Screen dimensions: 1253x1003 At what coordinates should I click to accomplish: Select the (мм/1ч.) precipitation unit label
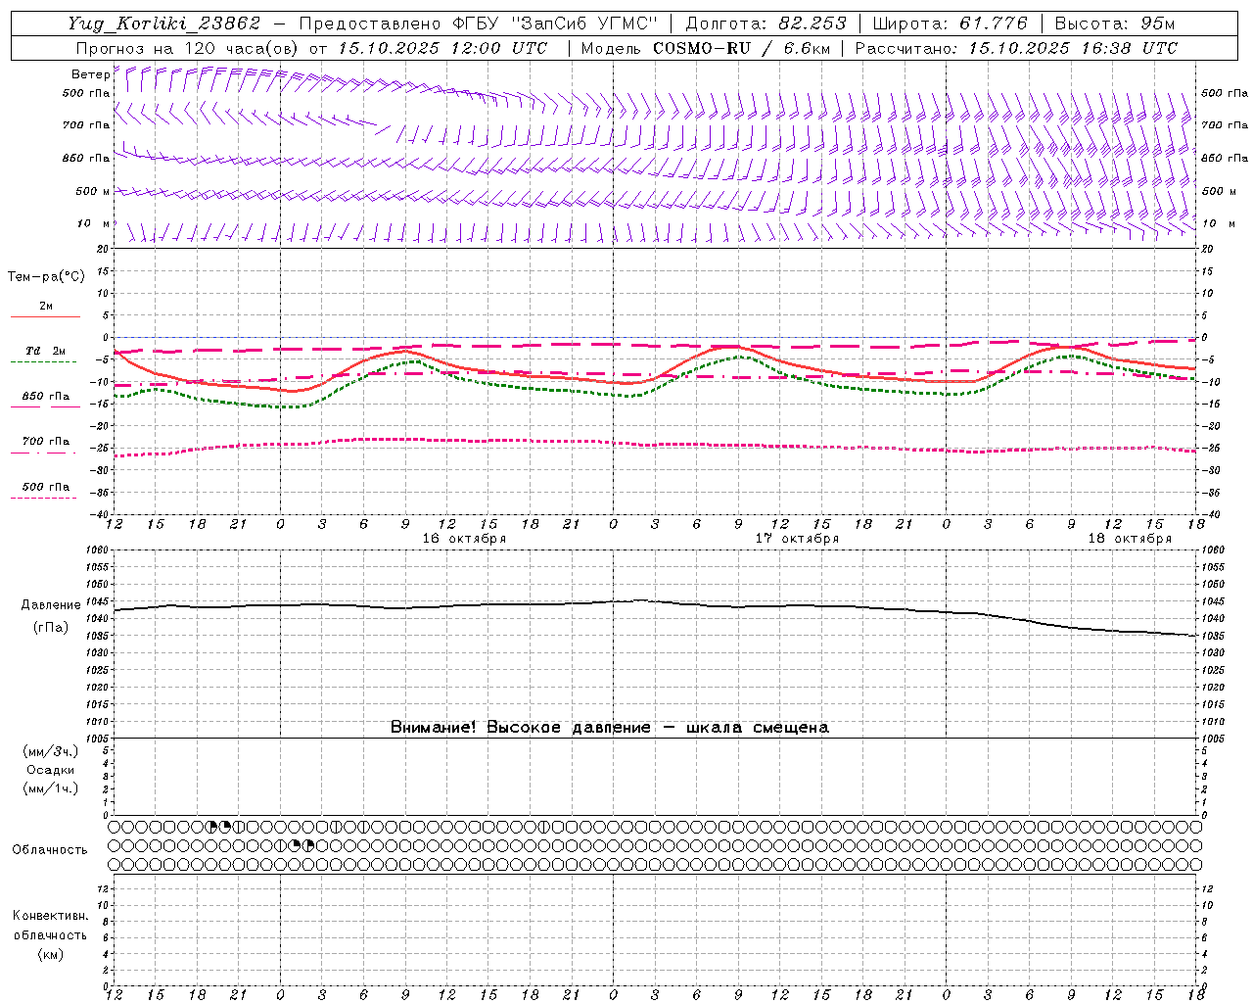pos(51,788)
